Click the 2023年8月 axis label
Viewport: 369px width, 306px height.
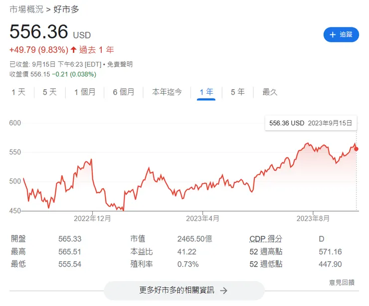coord(313,218)
